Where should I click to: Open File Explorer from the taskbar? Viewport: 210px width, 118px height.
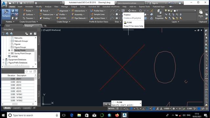coord(79,115)
